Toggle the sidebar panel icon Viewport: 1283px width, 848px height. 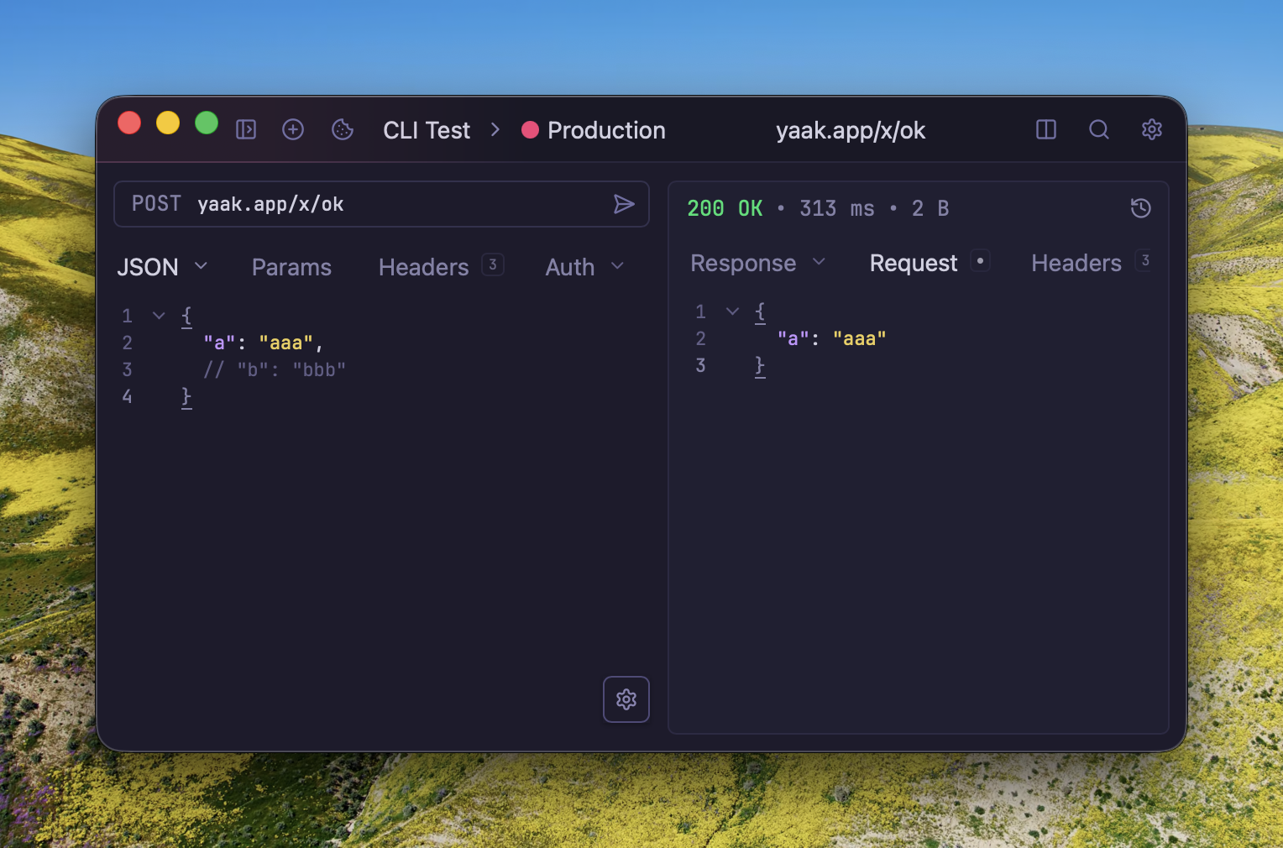click(x=246, y=129)
